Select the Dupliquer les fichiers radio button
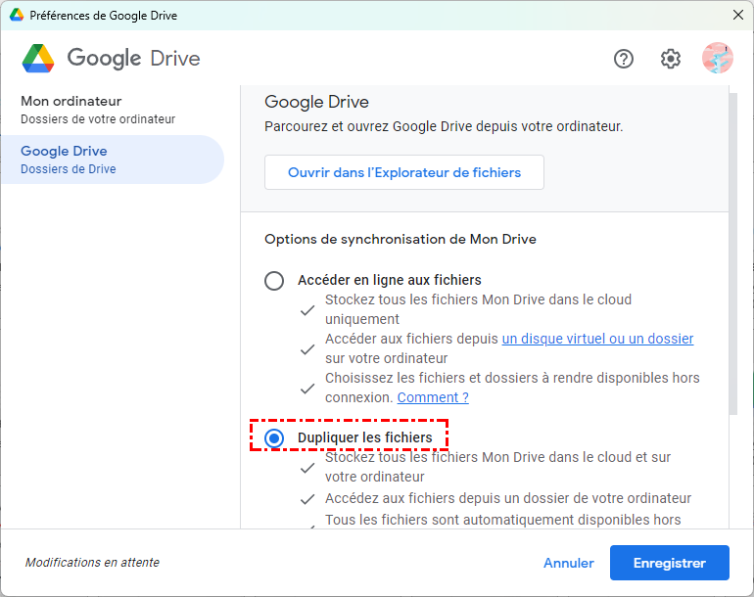This screenshot has height=597, width=754. 274,437
